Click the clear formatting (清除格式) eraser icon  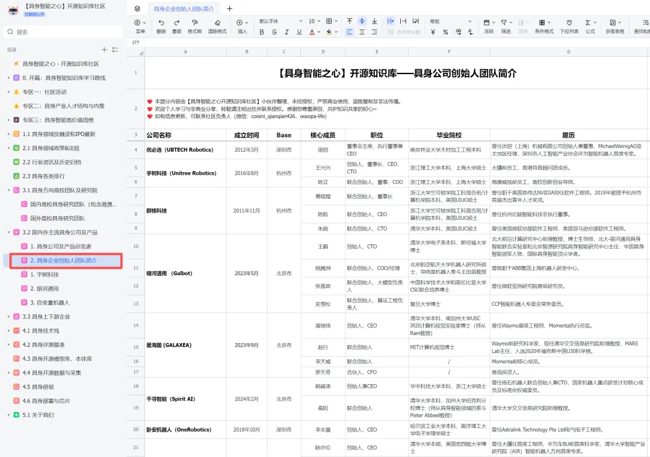point(217,22)
